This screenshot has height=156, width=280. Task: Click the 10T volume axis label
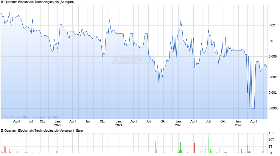271,140
